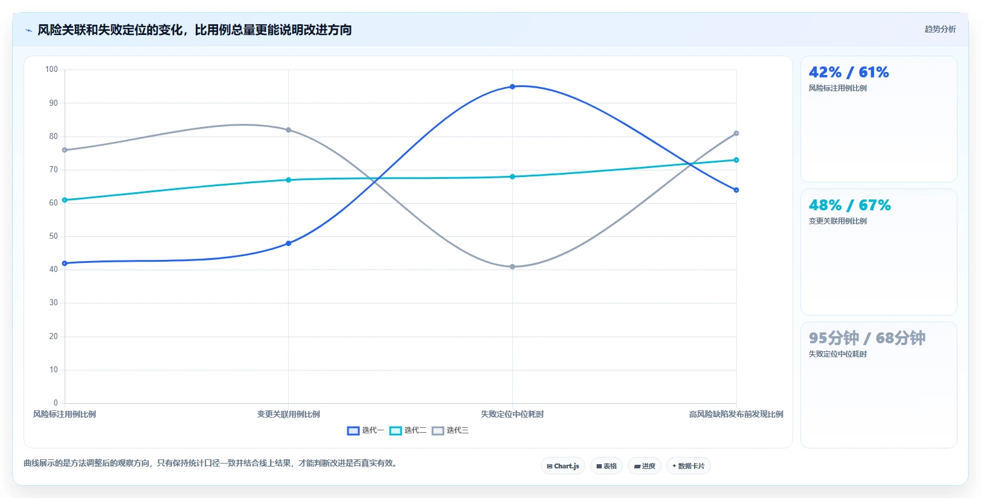The height and width of the screenshot is (498, 981).
Task: Click the gray point at 高风险缺陷发布前发现比例
Action: [736, 134]
